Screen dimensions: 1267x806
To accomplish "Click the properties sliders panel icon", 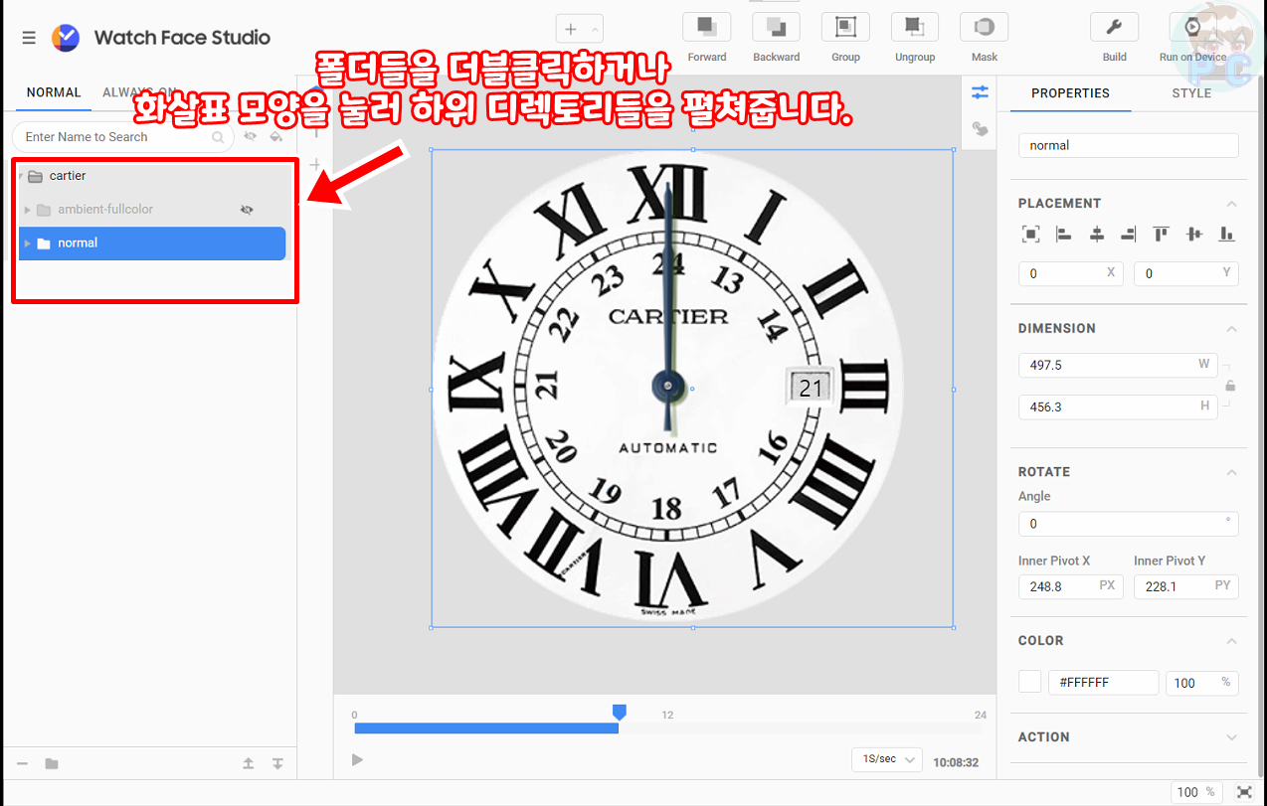I will pyautogui.click(x=981, y=92).
